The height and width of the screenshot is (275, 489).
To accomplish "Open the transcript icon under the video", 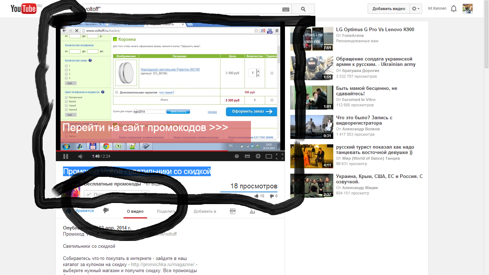I will click(x=232, y=211).
